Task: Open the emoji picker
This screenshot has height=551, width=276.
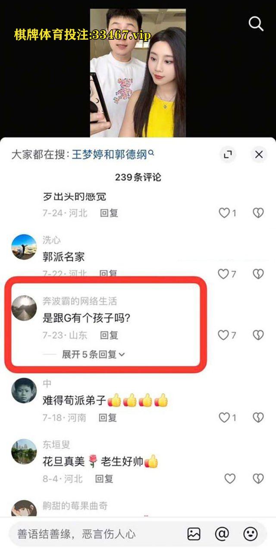Action: 251,534
